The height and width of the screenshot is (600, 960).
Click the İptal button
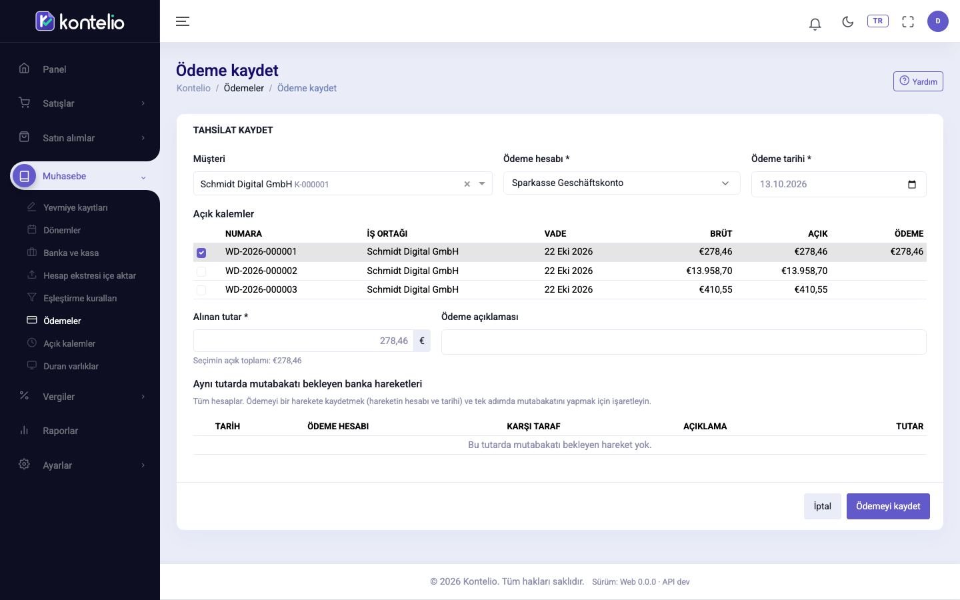822,506
